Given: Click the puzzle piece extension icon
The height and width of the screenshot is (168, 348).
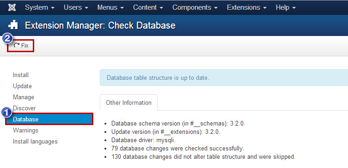Looking at the screenshot, I should (13, 25).
